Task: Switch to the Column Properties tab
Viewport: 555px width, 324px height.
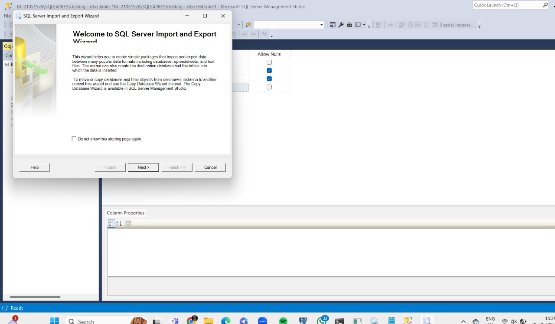Action: (126, 213)
